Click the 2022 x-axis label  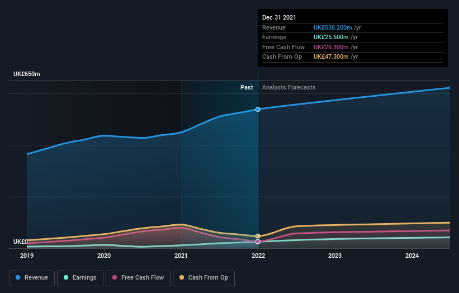pos(258,256)
